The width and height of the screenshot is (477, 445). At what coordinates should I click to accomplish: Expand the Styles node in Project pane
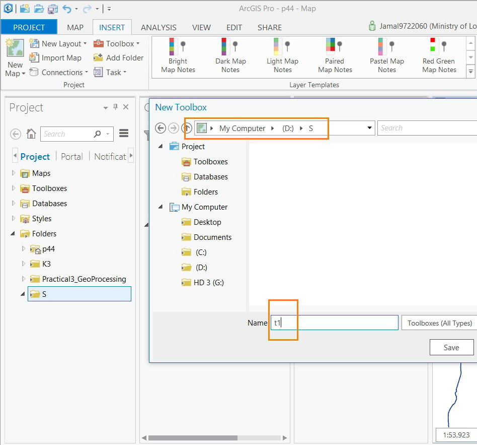click(13, 218)
